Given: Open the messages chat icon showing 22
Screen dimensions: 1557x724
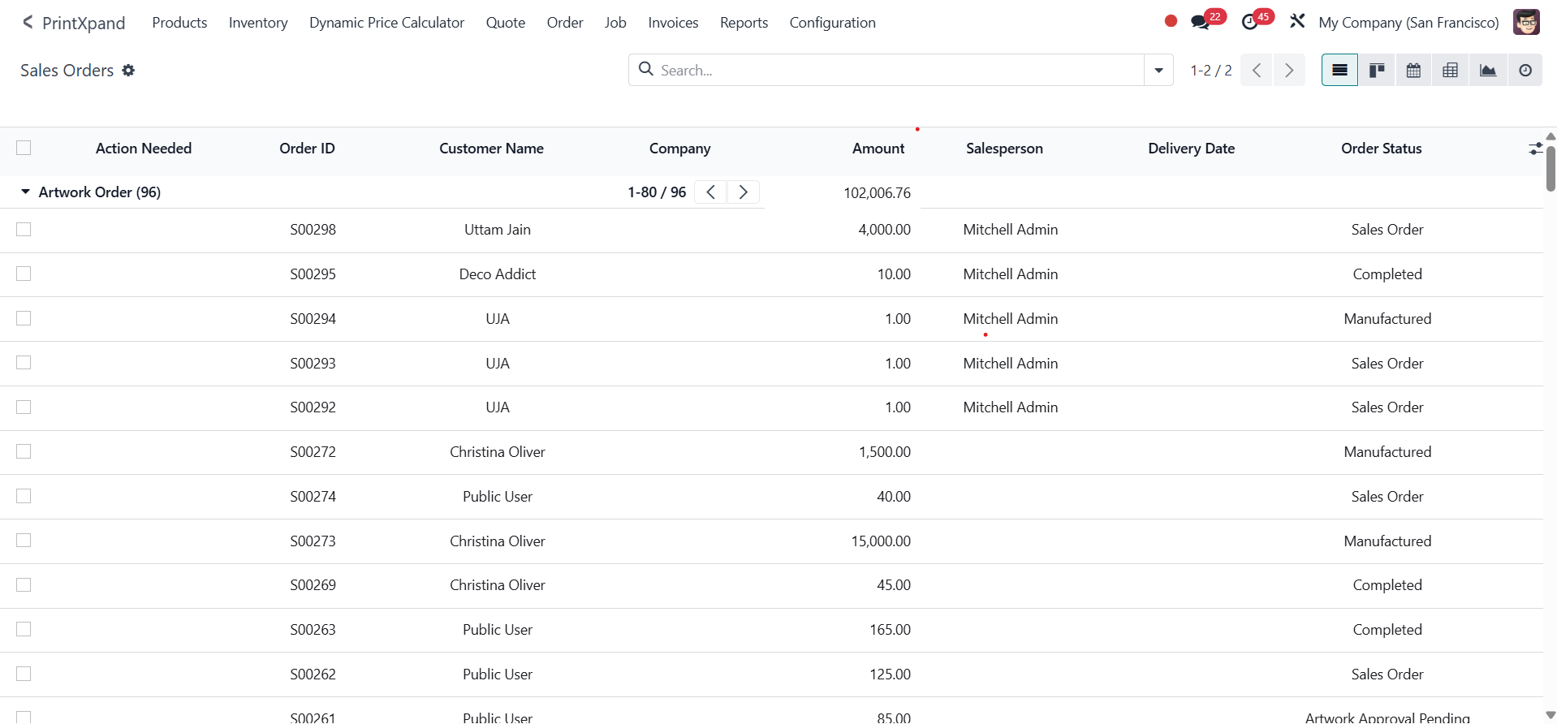Looking at the screenshot, I should 1200,22.
